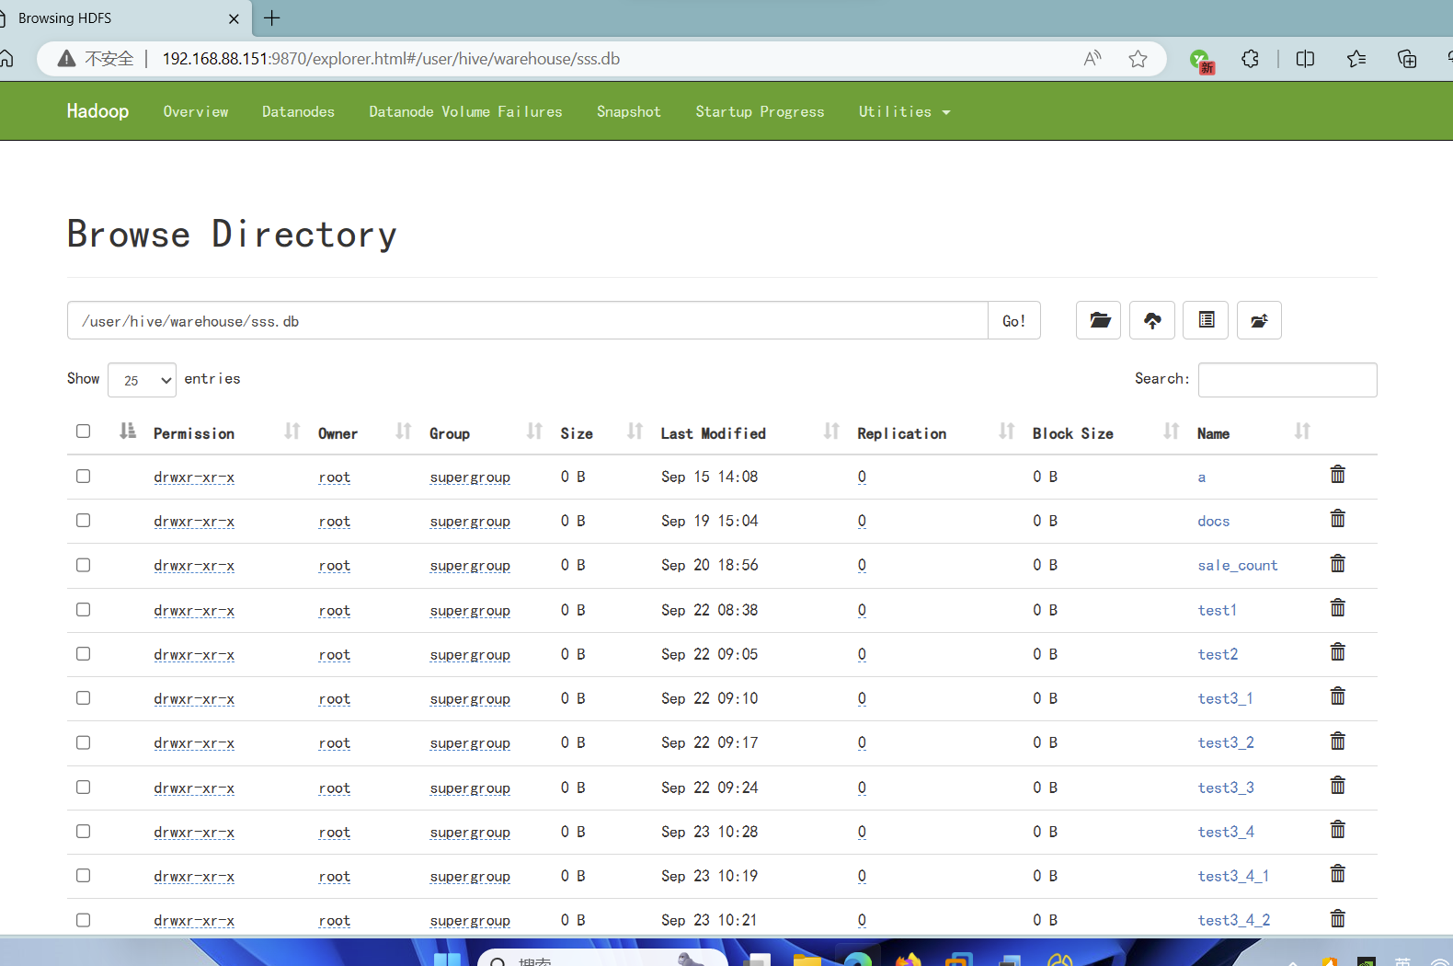1453x966 pixels.
Task: Delete test3_4_2 directory trash icon
Action: tap(1338, 918)
